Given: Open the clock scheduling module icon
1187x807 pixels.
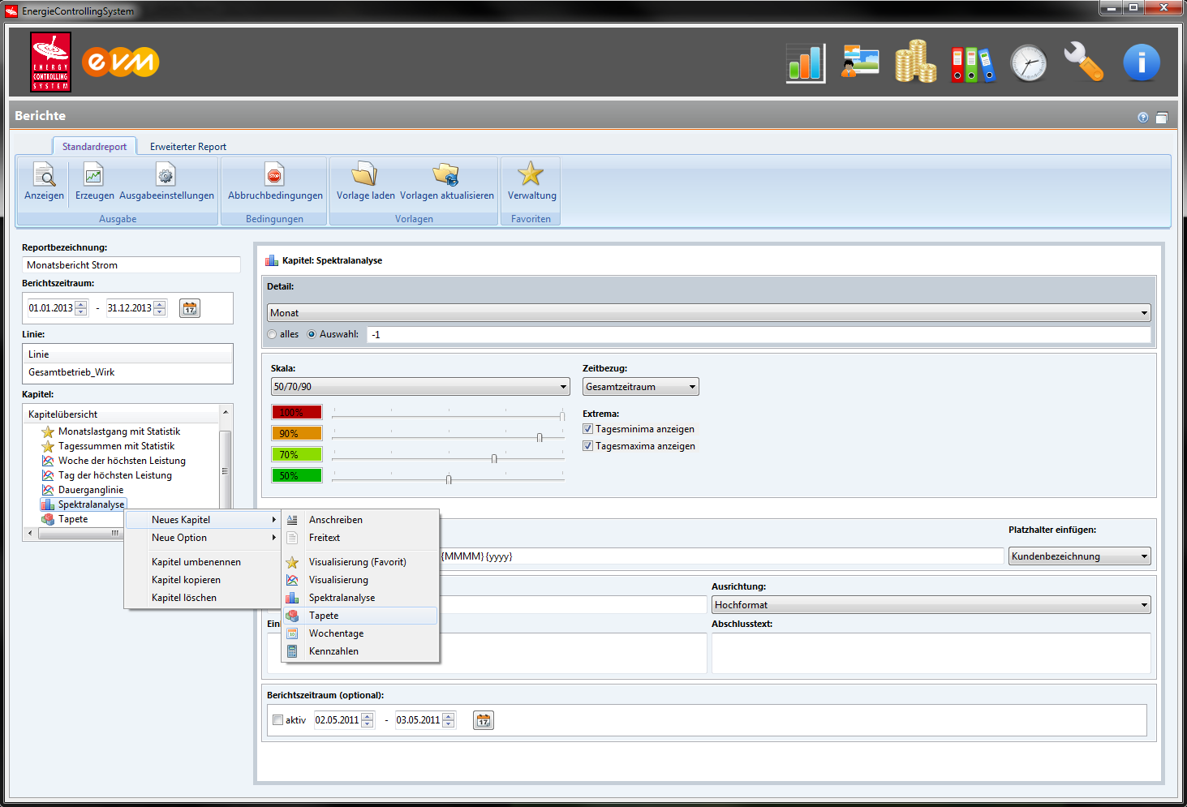Looking at the screenshot, I should [x=1028, y=63].
